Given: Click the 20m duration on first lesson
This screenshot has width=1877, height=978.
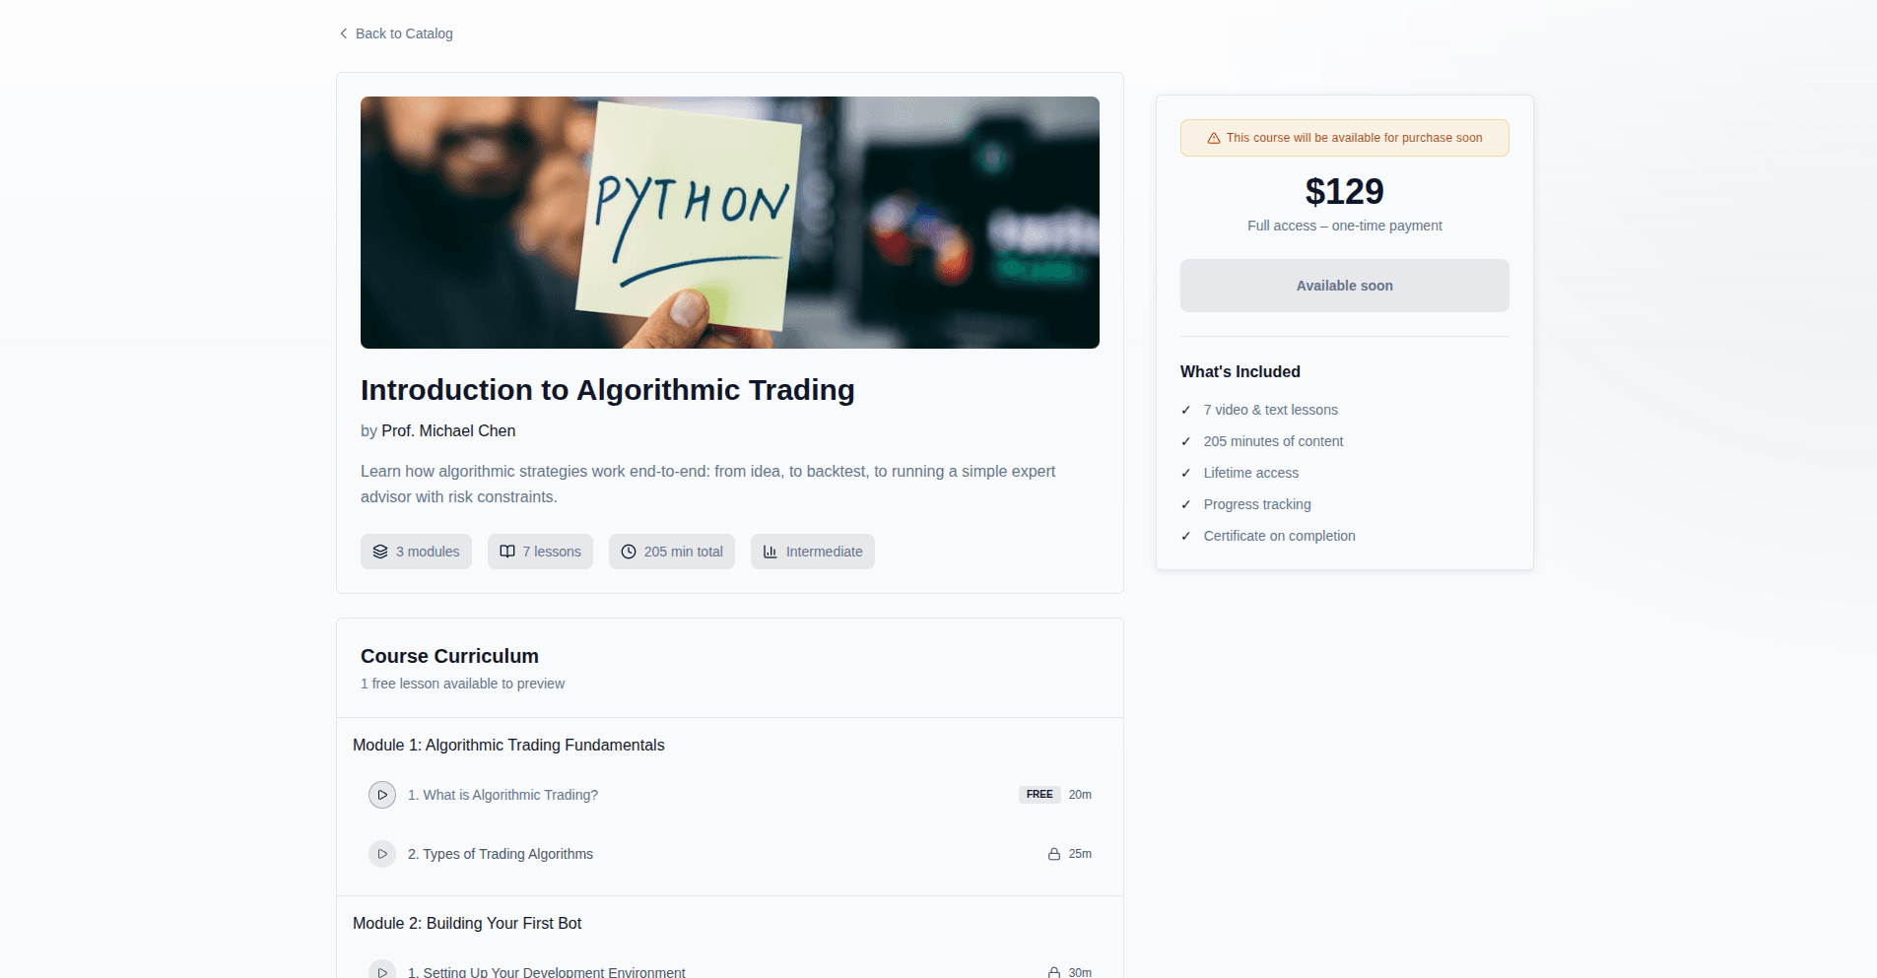Looking at the screenshot, I should click(x=1080, y=795).
